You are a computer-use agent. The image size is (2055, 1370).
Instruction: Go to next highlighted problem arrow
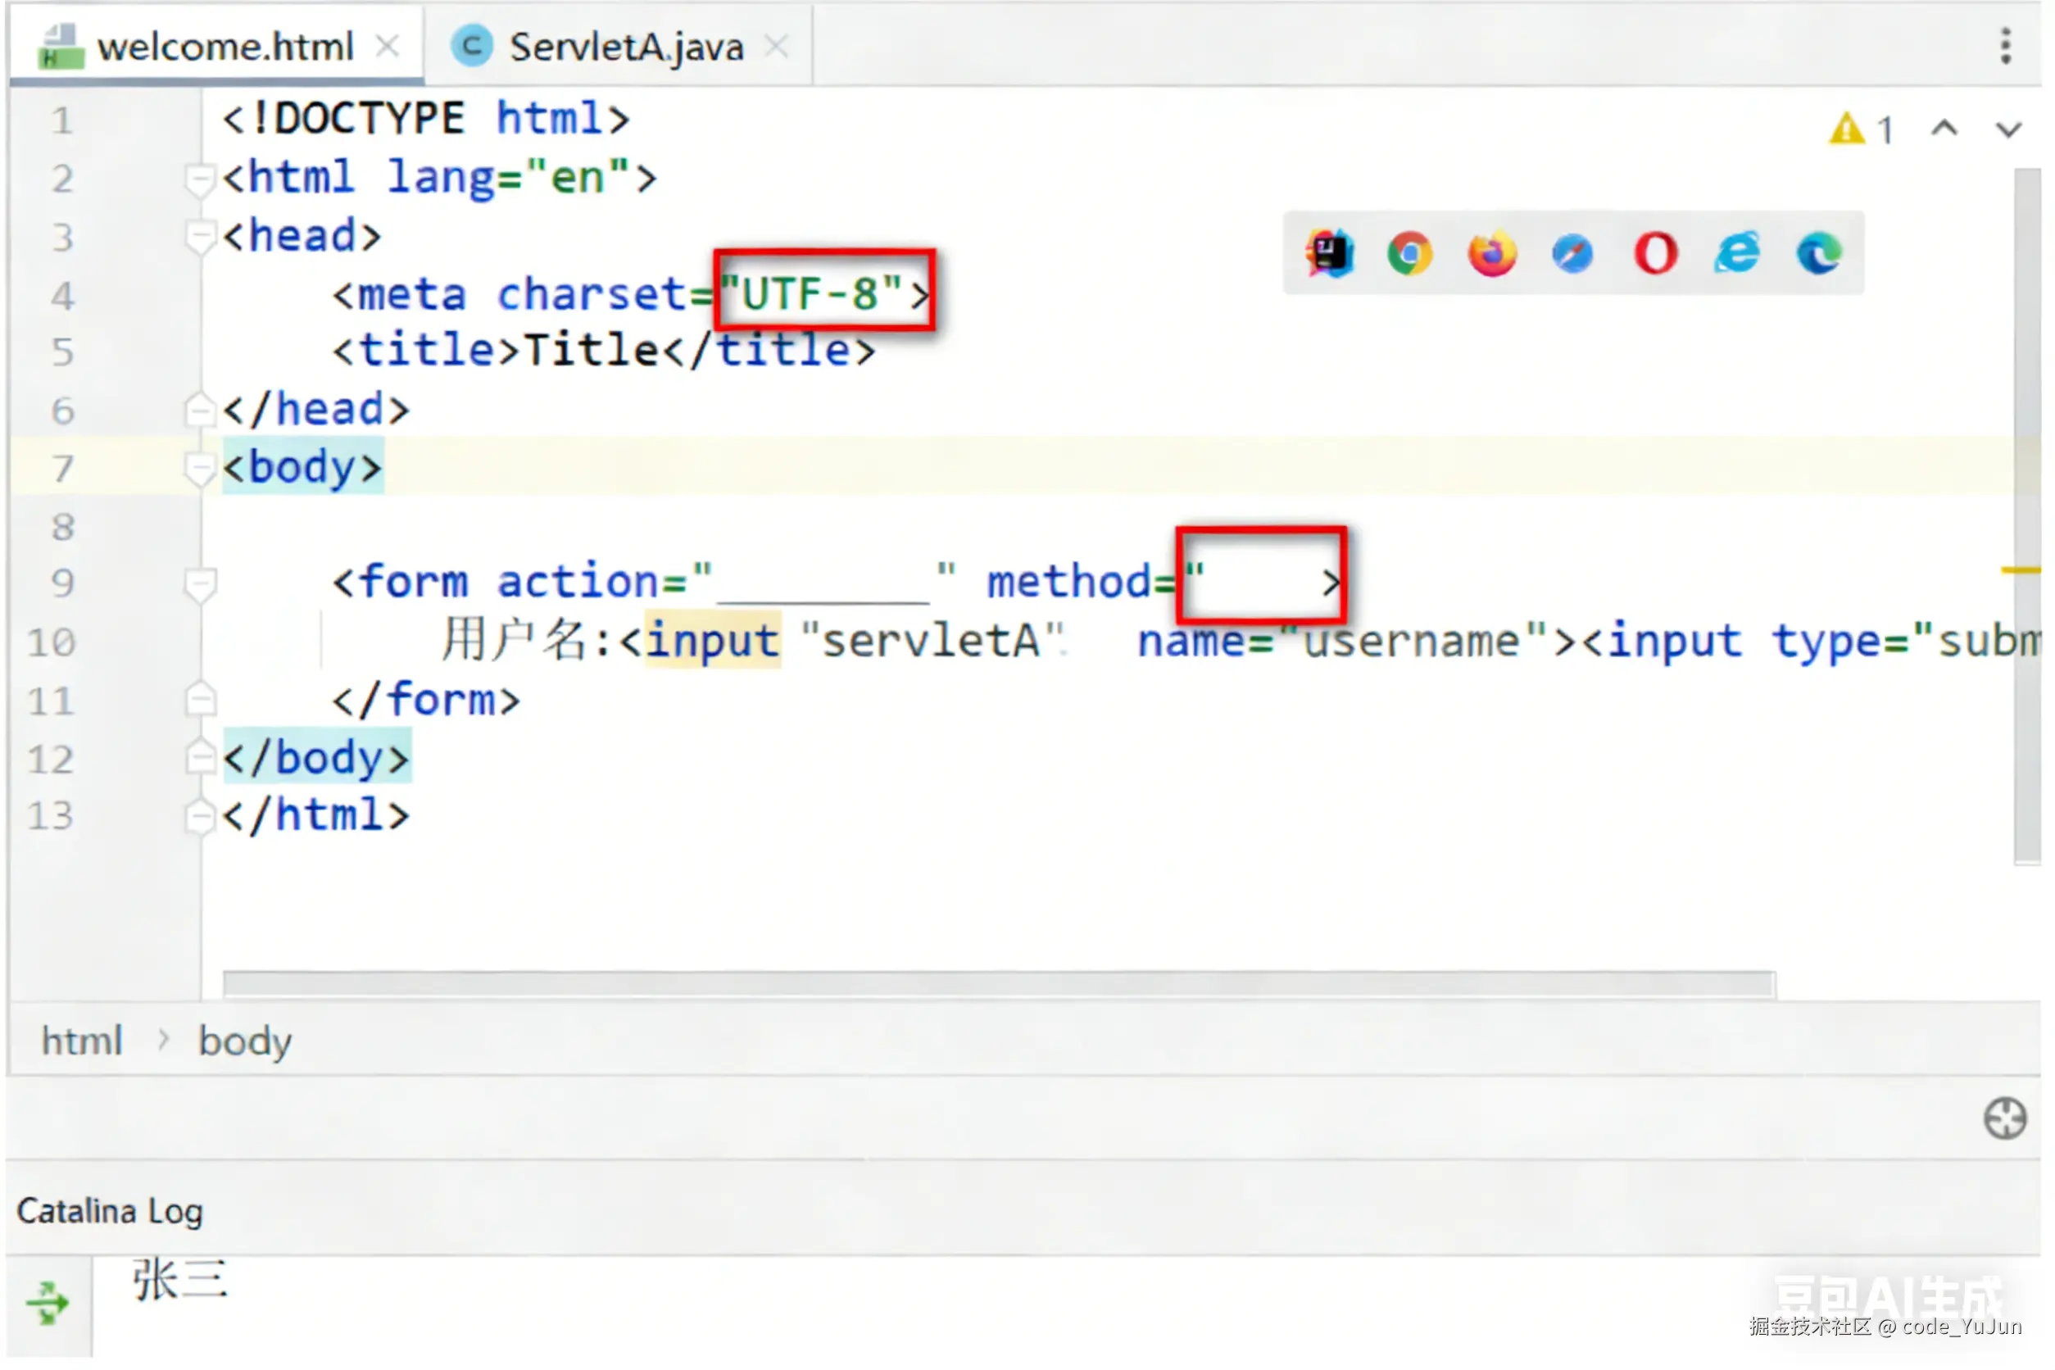(x=2008, y=129)
